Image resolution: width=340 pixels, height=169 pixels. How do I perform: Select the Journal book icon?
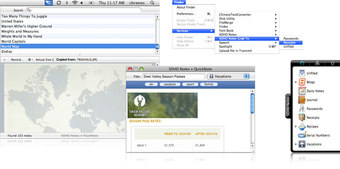point(302,100)
